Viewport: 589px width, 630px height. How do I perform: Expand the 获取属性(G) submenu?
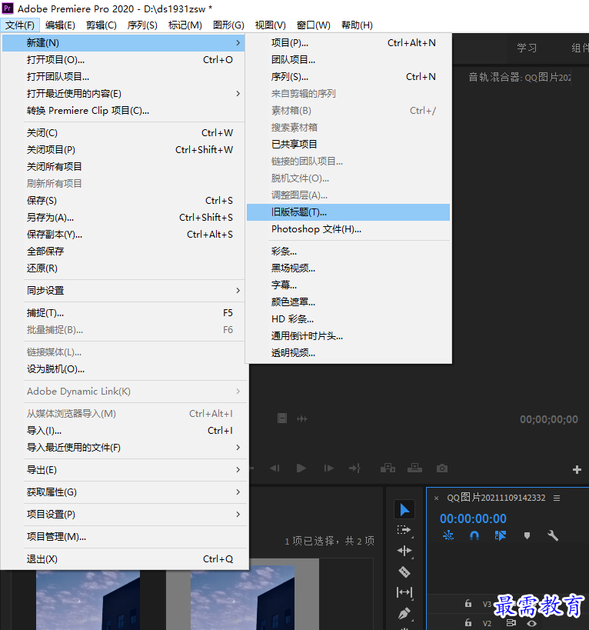(123, 492)
